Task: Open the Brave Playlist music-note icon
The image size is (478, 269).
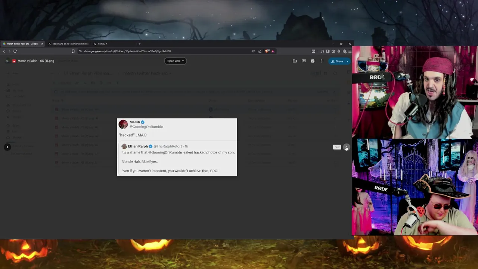Action: (322, 51)
